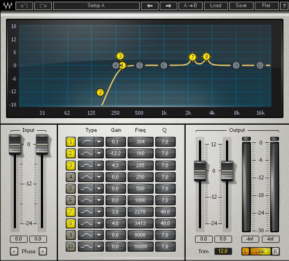Click the Save preset button
Image resolution: width=289 pixels, height=261 pixels.
pyautogui.click(x=241, y=6)
